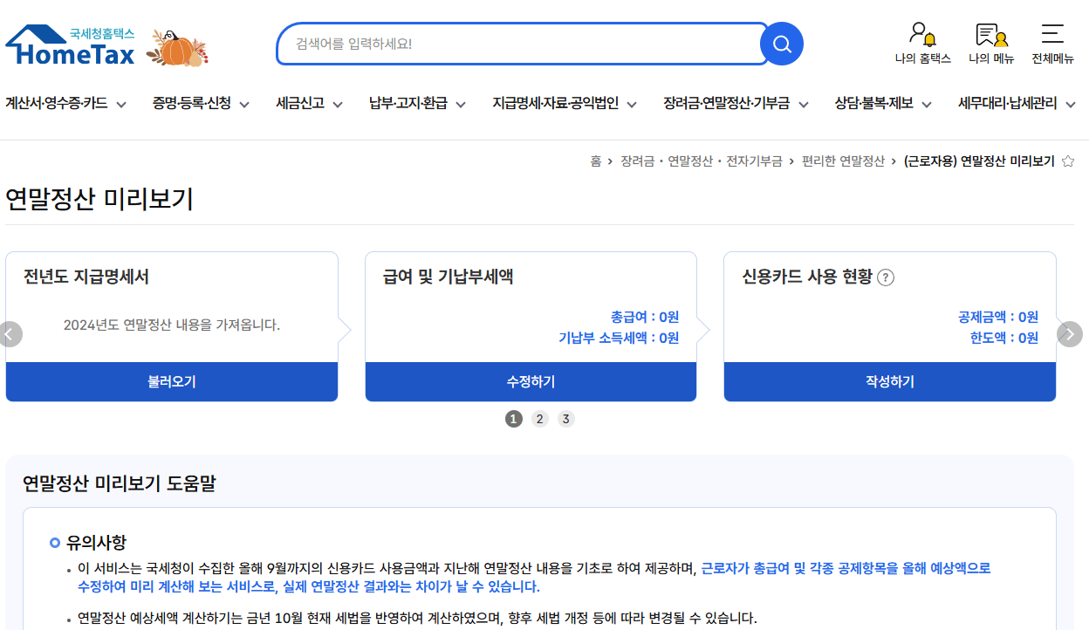Screen dimensions: 1089x630
Task: Click help icon beside 신용카드 사용 현황
Action: [x=886, y=277]
